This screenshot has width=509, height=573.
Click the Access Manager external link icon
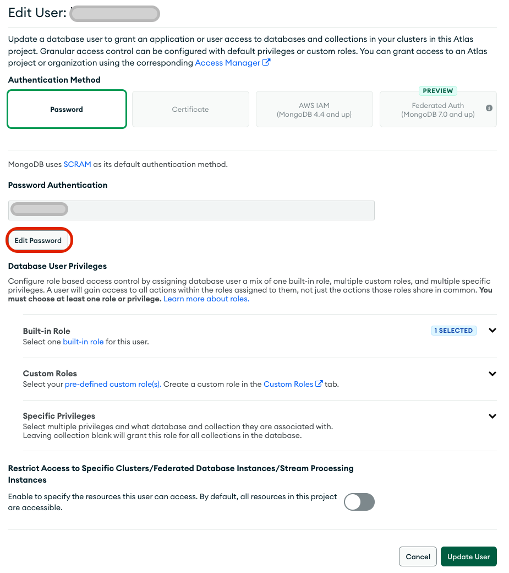click(266, 62)
